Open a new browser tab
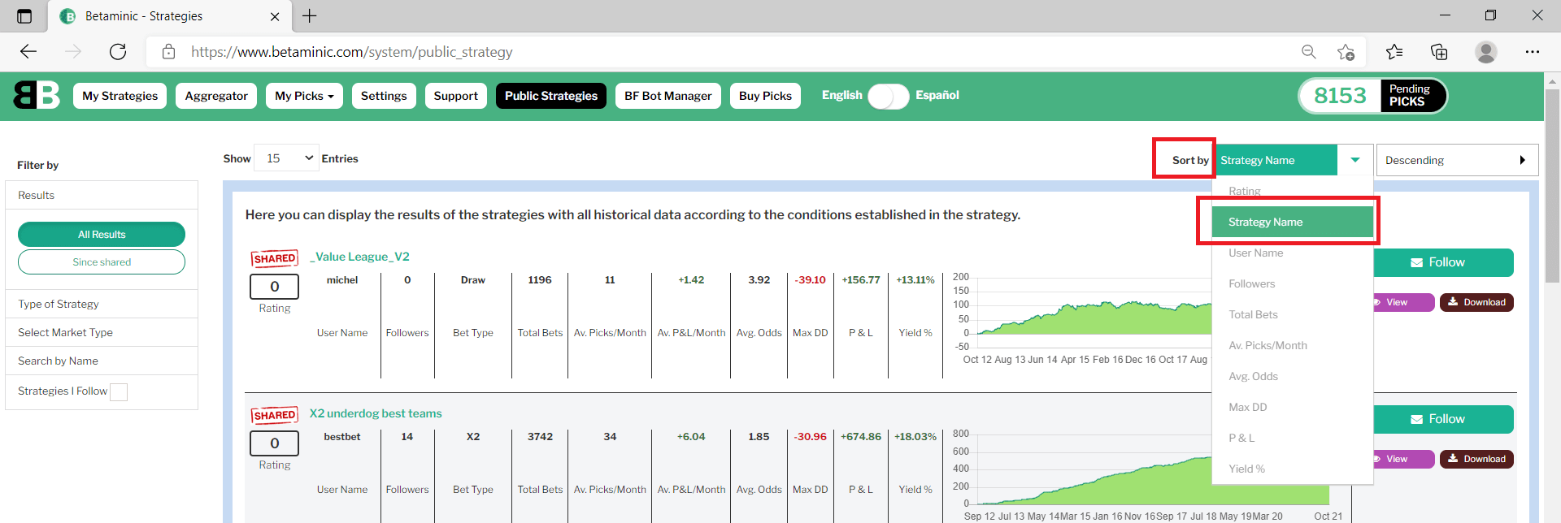The width and height of the screenshot is (1561, 523). pos(310,15)
